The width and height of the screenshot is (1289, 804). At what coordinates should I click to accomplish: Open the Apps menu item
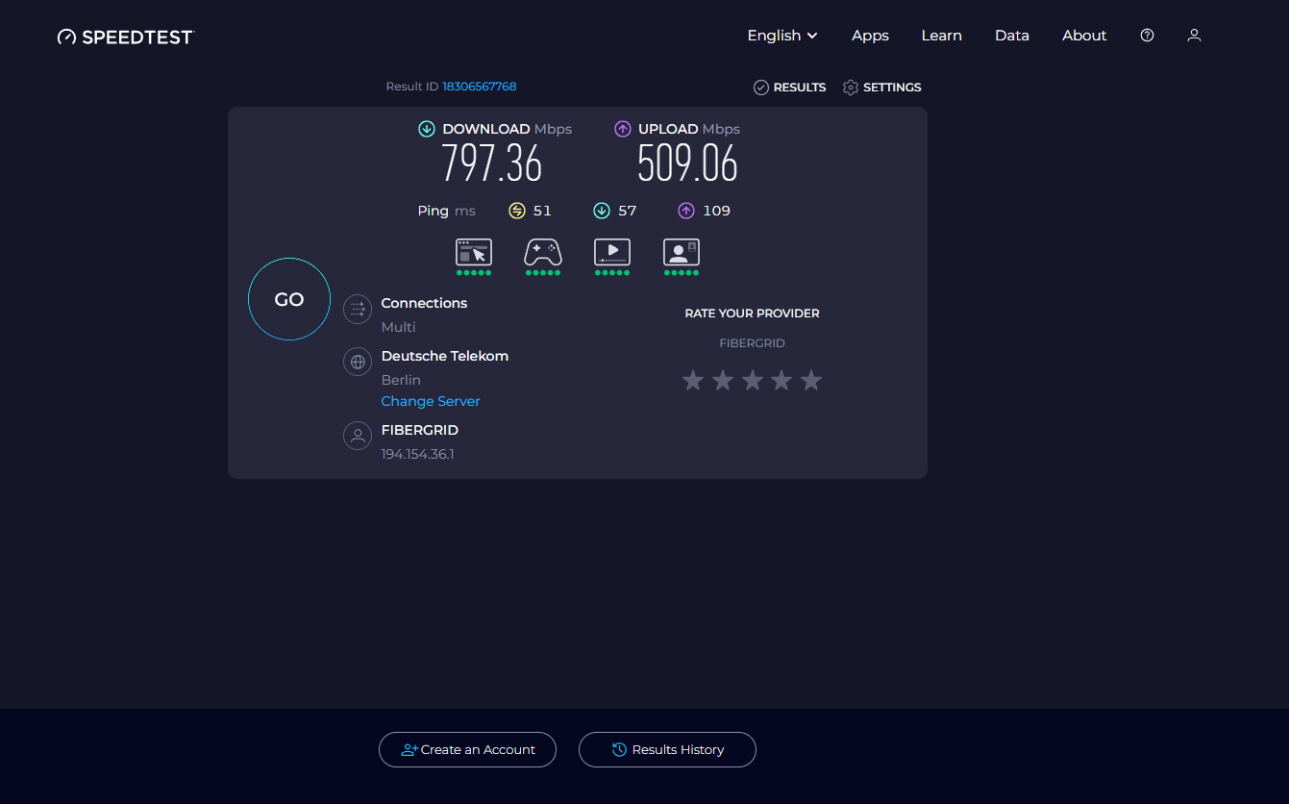pyautogui.click(x=870, y=35)
